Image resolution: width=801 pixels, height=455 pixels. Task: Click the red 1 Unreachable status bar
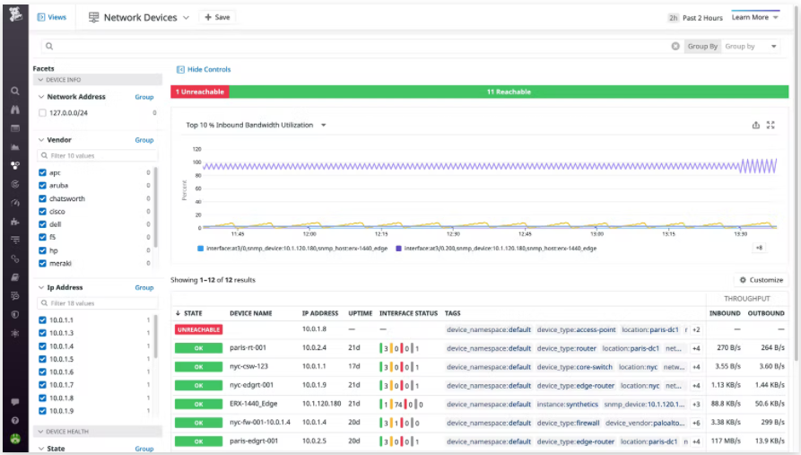[x=200, y=92]
